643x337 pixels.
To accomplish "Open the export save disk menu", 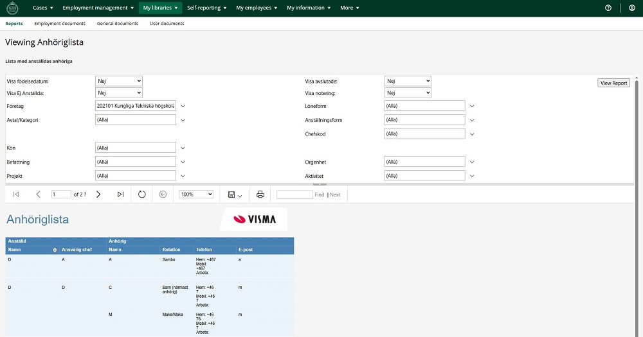I will [x=235, y=194].
